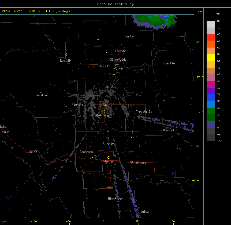231x225 pixels.
Task: Click the yellow V marker northeast of Calgary
Action: click(115, 156)
